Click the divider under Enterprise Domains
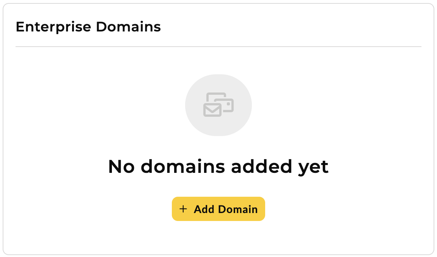Screen dimensions: 437x257 218,46
